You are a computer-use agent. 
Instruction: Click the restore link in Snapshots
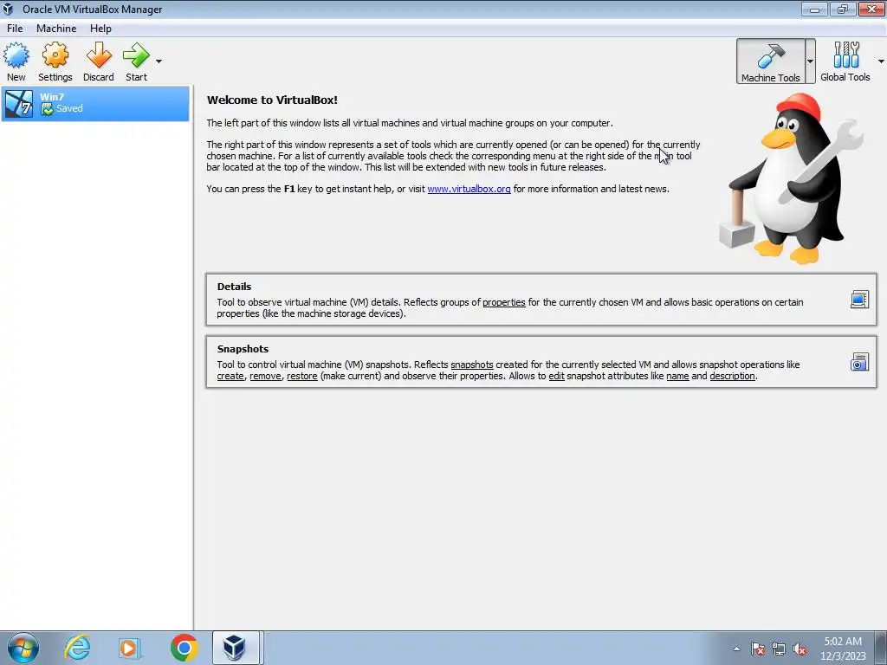302,376
